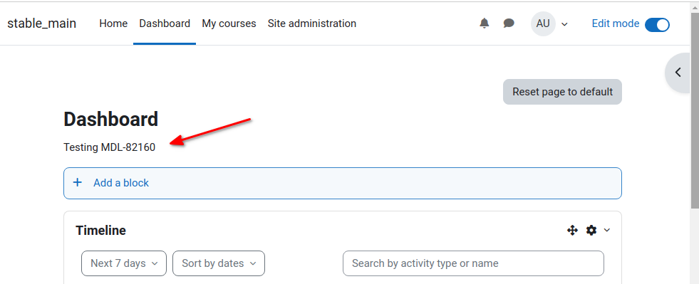This screenshot has height=284, width=699.
Task: Open the block drawer arrow icon
Action: (x=678, y=73)
